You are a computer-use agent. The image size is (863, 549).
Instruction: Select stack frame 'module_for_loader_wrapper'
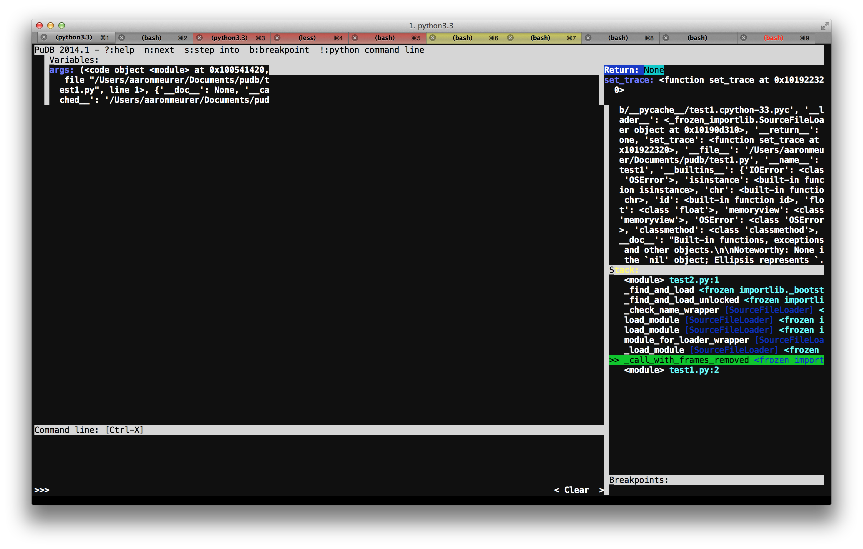coord(716,340)
